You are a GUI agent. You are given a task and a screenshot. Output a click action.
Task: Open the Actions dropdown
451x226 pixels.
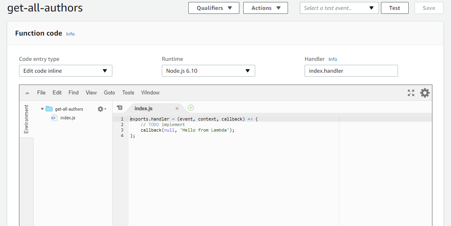click(x=265, y=8)
